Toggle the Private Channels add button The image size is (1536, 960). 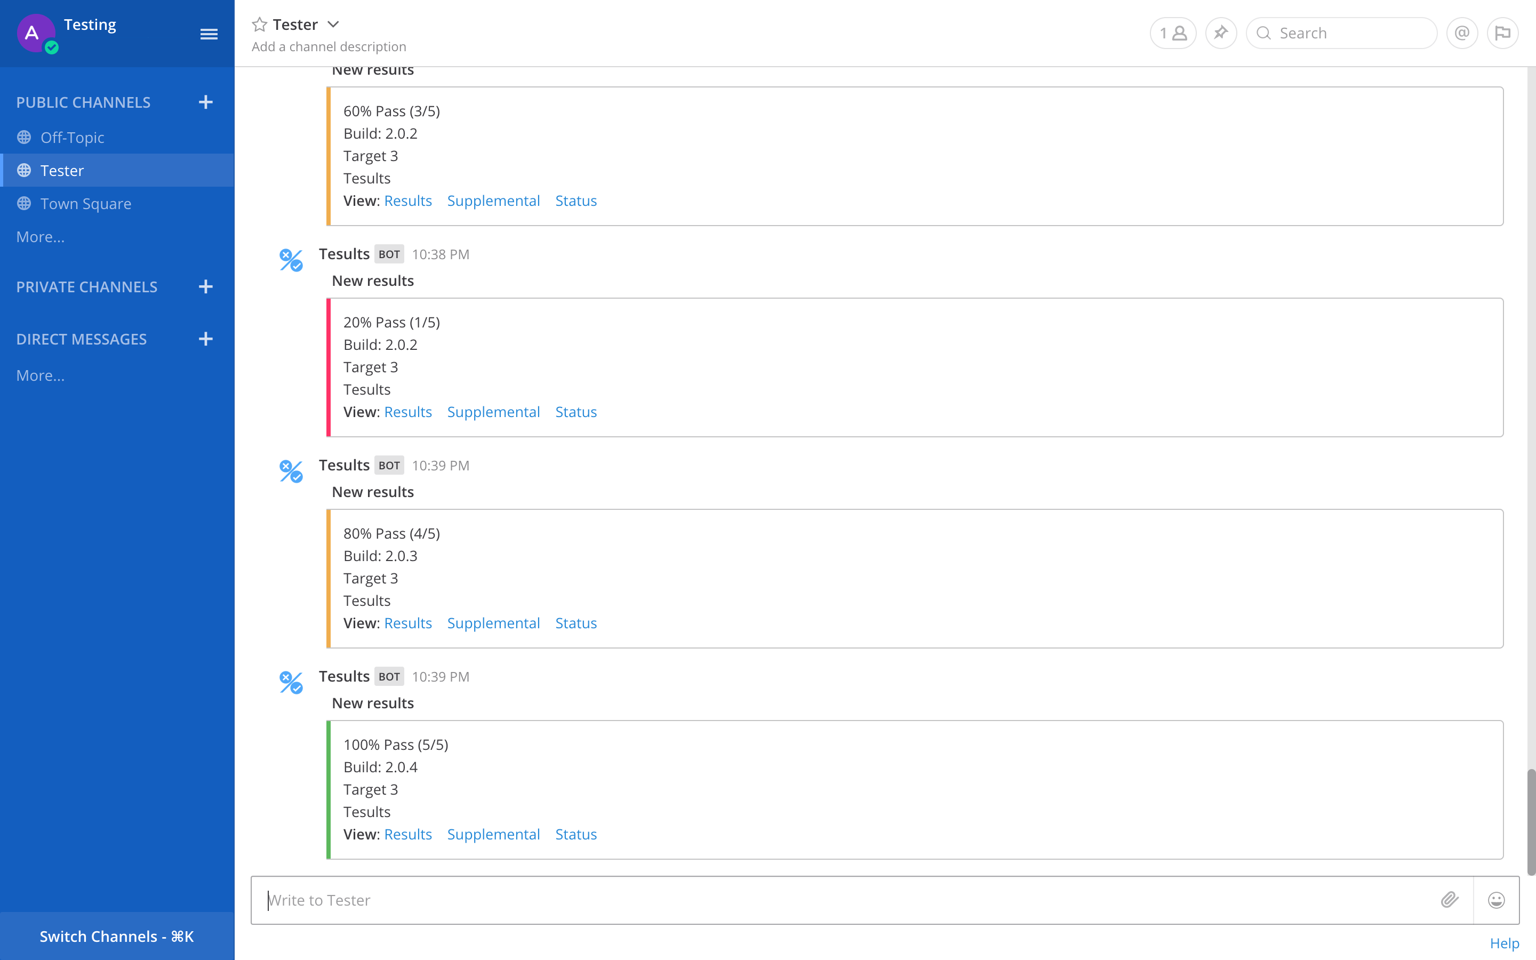coord(206,286)
